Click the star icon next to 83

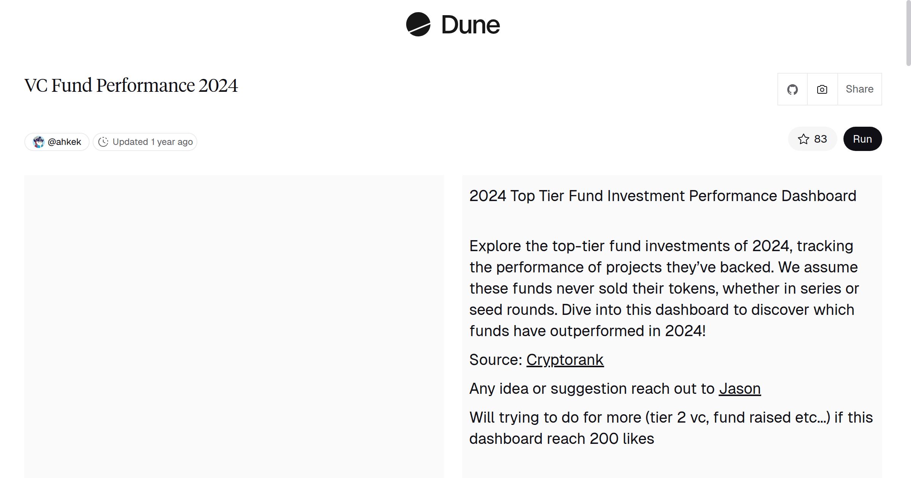tap(803, 139)
